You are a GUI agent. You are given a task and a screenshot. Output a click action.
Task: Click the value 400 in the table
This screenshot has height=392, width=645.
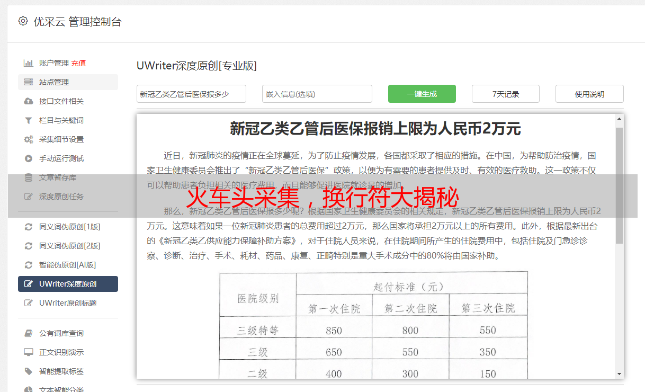click(334, 374)
